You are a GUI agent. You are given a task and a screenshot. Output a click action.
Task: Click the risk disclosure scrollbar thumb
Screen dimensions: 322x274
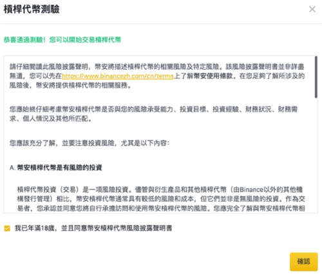[x=316, y=77]
